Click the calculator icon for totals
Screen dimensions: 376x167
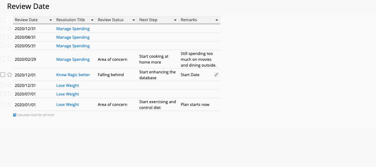14,115
